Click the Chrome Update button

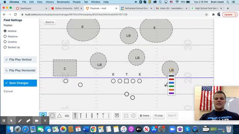click(x=228, y=15)
